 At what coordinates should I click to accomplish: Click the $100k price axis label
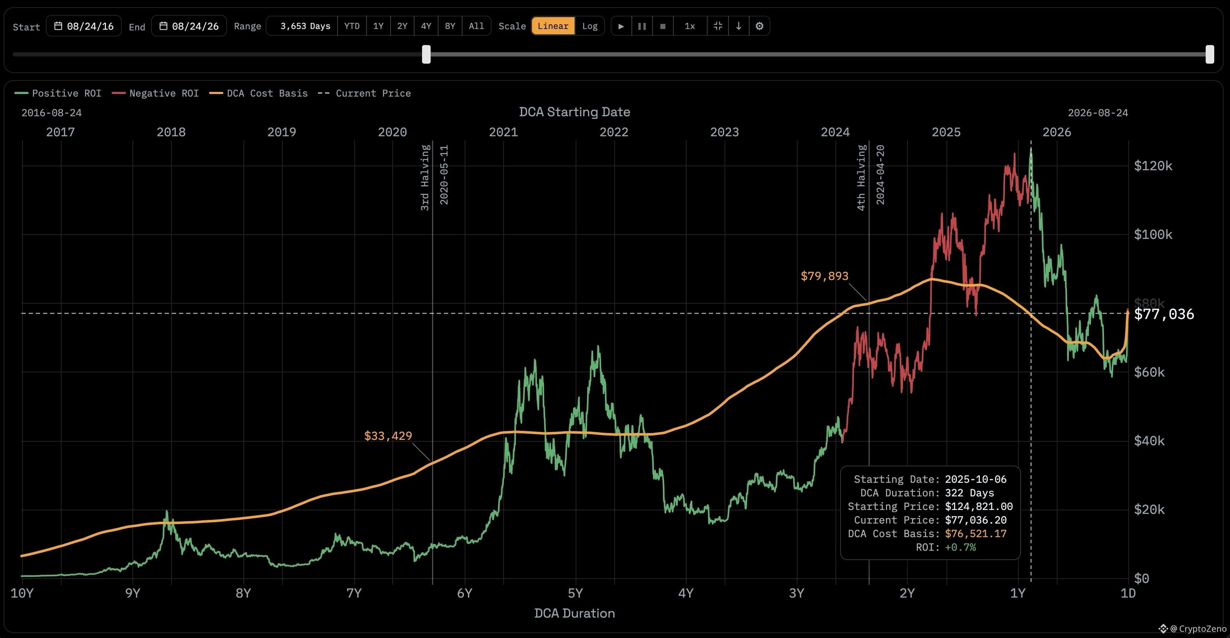coord(1153,235)
